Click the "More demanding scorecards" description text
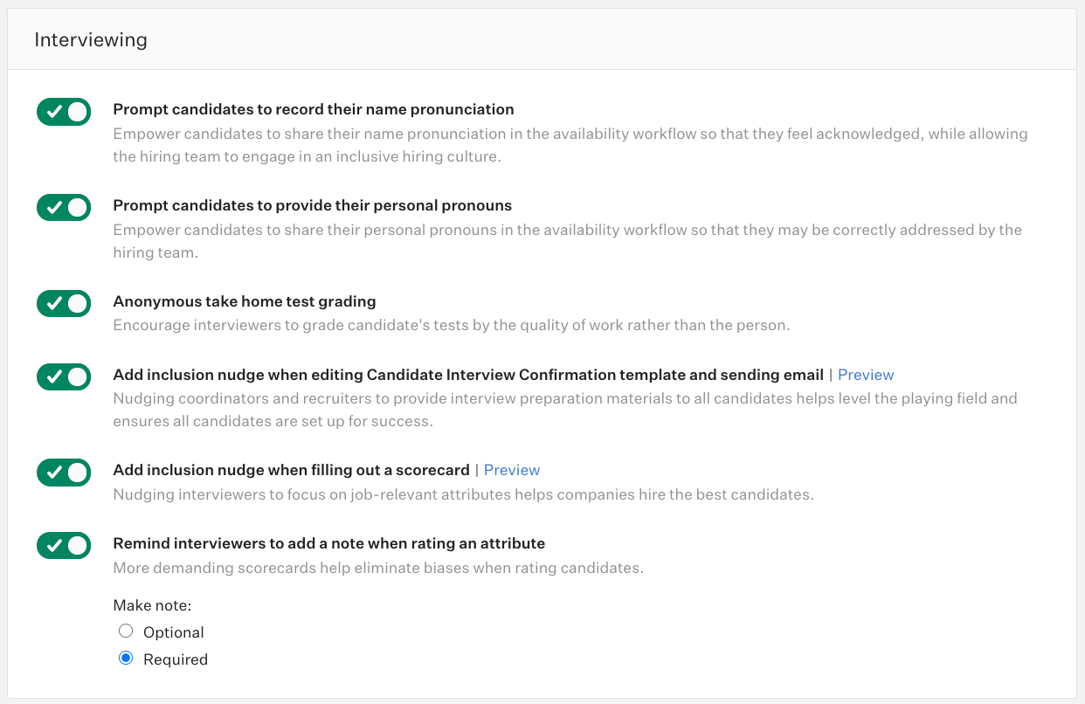 (x=377, y=568)
